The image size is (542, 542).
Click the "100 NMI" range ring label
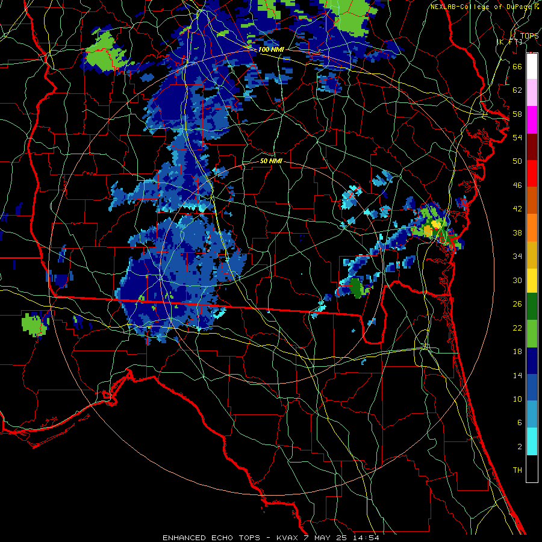(x=271, y=49)
